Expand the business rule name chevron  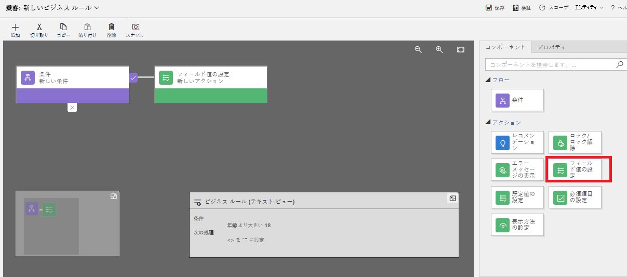click(97, 8)
